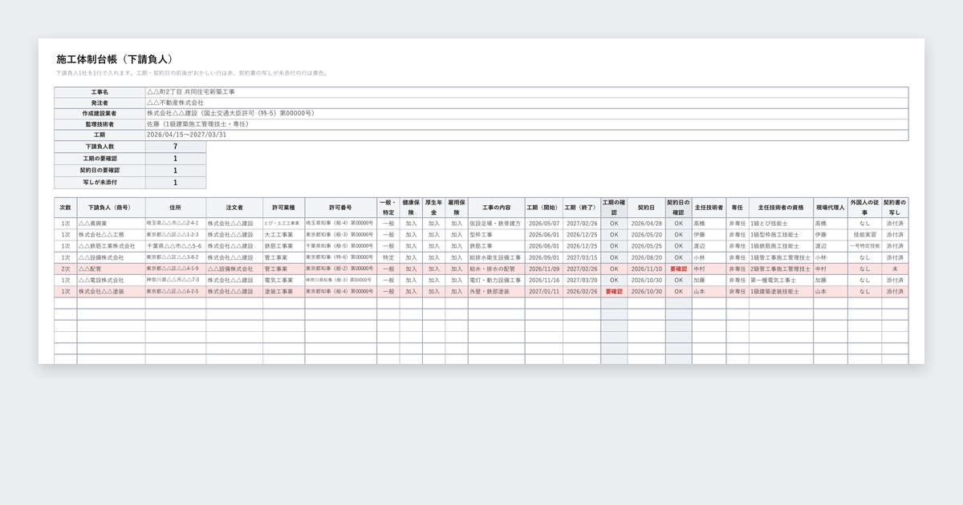Viewport: 963px width, 505px height.
Task: Select the 2次 tier cell
Action: (66, 269)
